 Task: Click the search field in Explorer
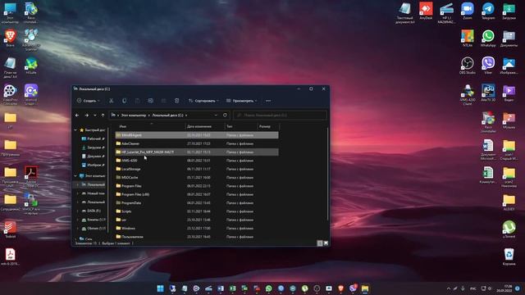[x=280, y=115]
